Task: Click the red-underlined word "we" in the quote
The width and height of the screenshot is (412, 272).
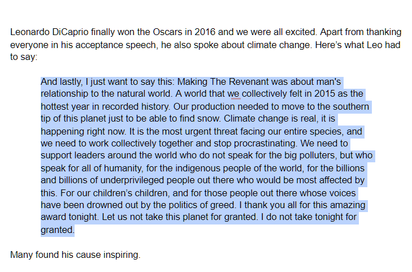Action: point(233,93)
